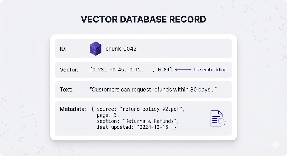Click the 0.23 value in the vector

(x=98, y=70)
